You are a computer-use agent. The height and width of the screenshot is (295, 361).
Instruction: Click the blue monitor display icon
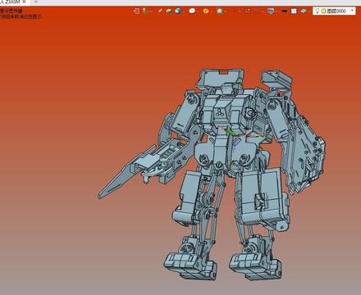[x=271, y=11]
